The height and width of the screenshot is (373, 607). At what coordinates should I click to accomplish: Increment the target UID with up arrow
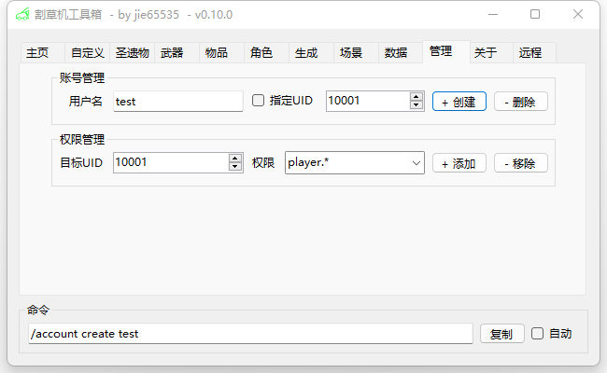pos(235,158)
